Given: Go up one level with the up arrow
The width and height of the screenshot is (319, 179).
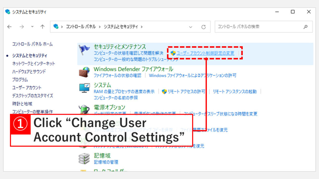Looking at the screenshot, I should click(x=42, y=27).
